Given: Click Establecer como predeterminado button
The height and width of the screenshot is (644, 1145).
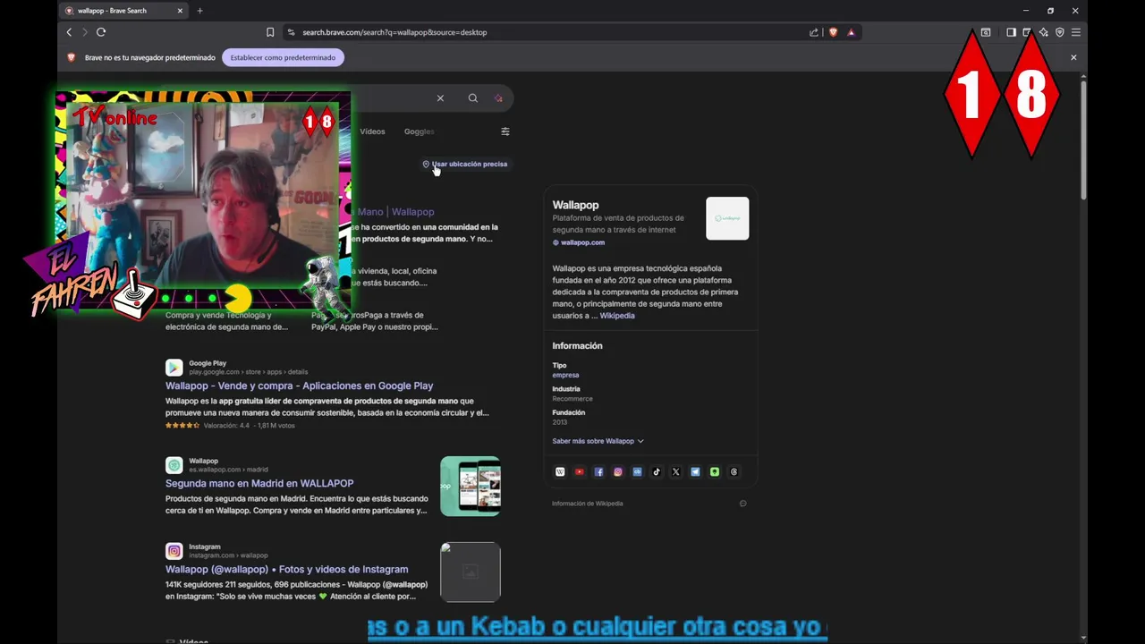Looking at the screenshot, I should [283, 57].
